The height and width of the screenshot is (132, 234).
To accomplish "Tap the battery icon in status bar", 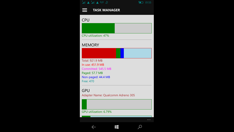I will pyautogui.click(x=141, y=3).
